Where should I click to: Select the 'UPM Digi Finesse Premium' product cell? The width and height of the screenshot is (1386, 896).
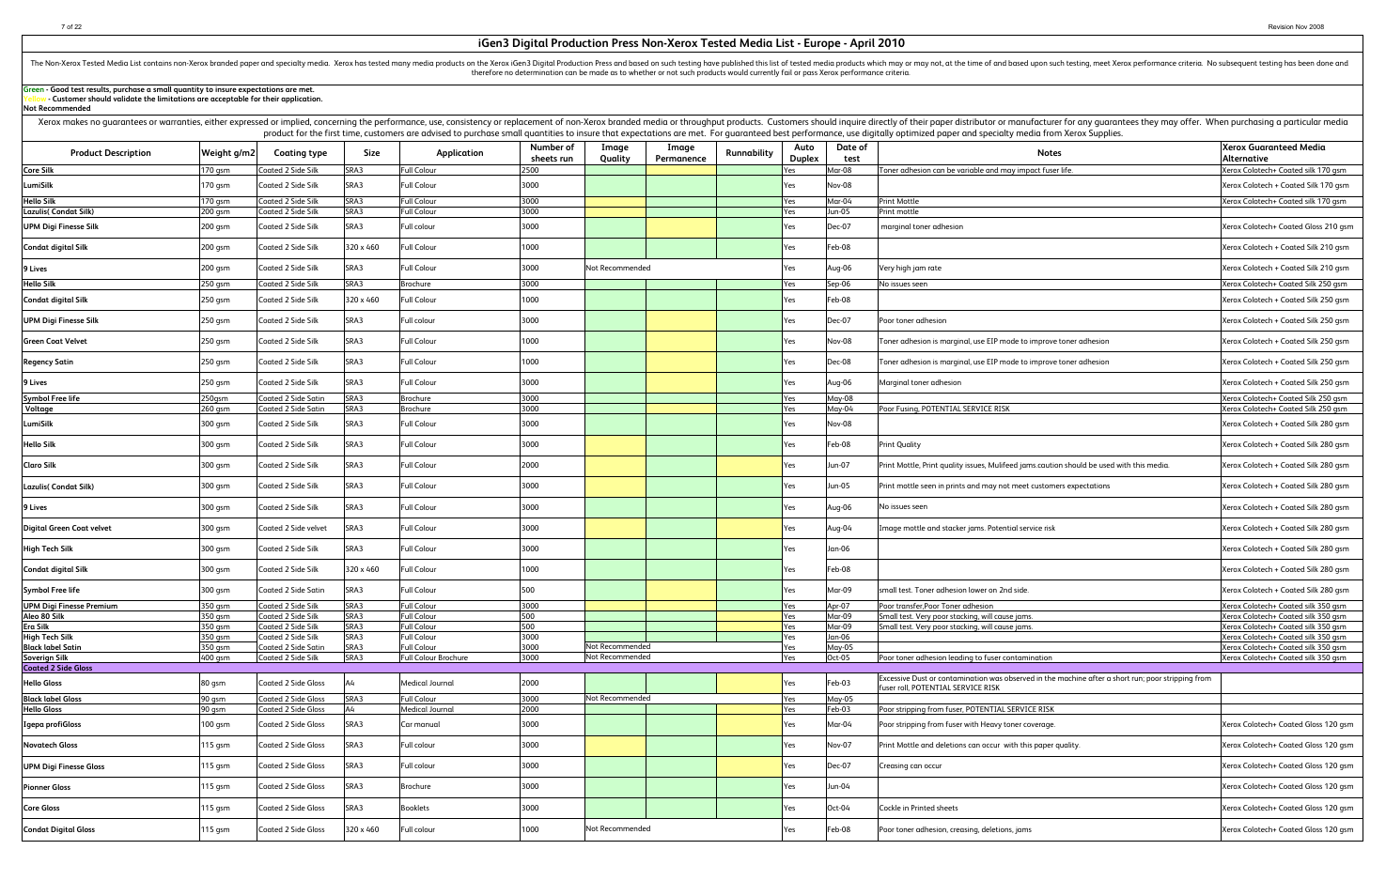(111, 606)
